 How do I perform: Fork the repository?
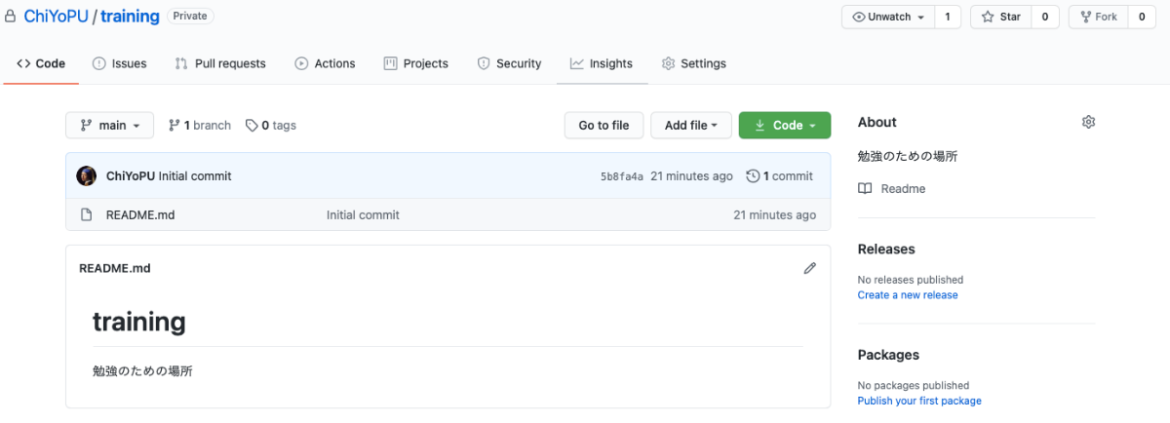coord(1098,17)
